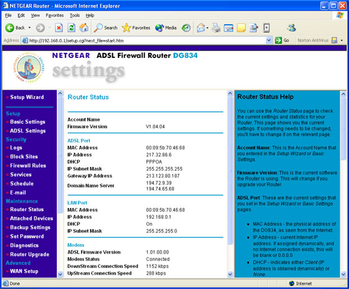This screenshot has height=289, width=349.
Task: Click the gateway address 213.123.80.187
Action: click(163, 176)
